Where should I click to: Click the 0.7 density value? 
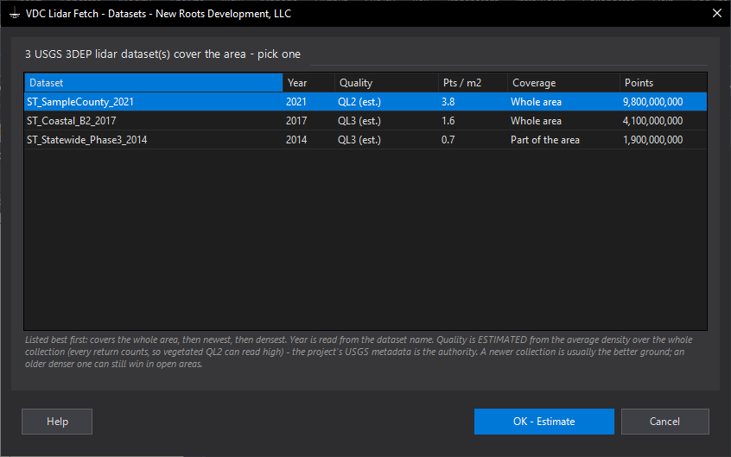(448, 140)
